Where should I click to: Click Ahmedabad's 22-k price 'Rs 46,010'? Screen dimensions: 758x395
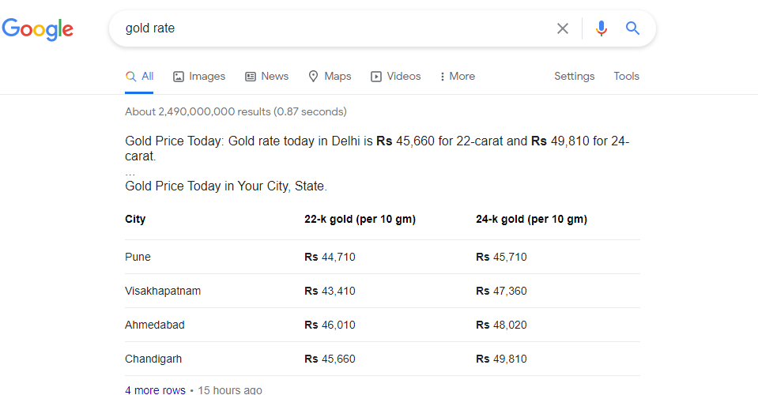(330, 325)
